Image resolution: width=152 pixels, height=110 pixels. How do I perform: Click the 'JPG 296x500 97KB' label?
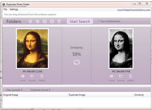121,71
